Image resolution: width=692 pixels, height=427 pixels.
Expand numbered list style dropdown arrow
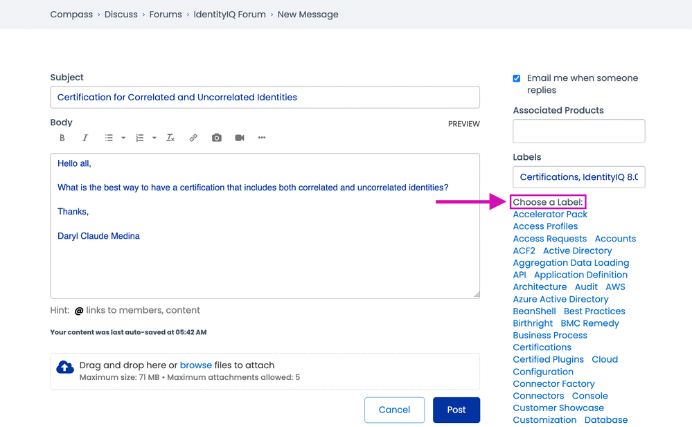pyautogui.click(x=154, y=138)
